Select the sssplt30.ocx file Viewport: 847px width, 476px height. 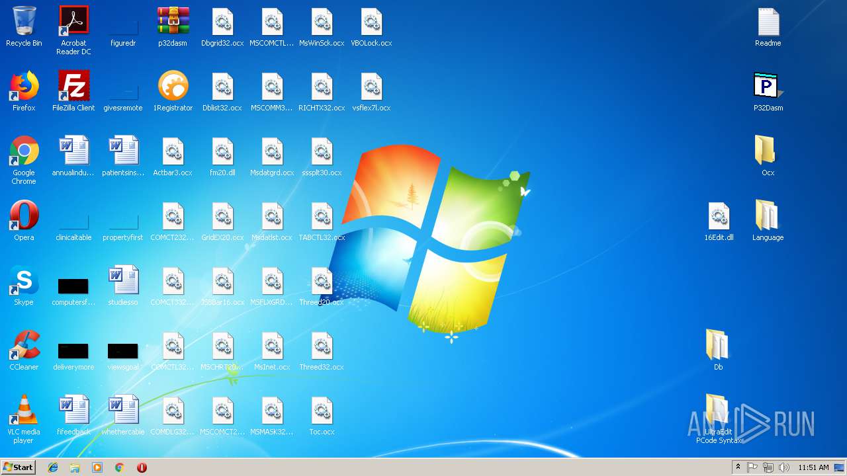click(x=322, y=151)
